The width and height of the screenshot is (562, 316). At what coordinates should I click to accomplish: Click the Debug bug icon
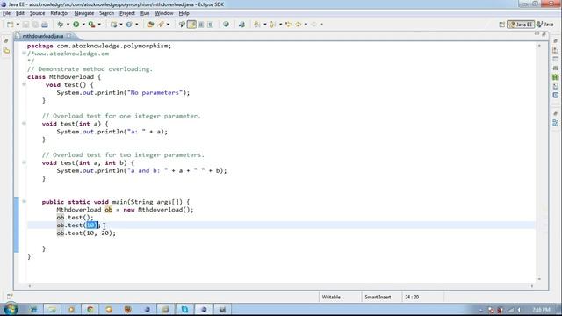click(x=61, y=25)
